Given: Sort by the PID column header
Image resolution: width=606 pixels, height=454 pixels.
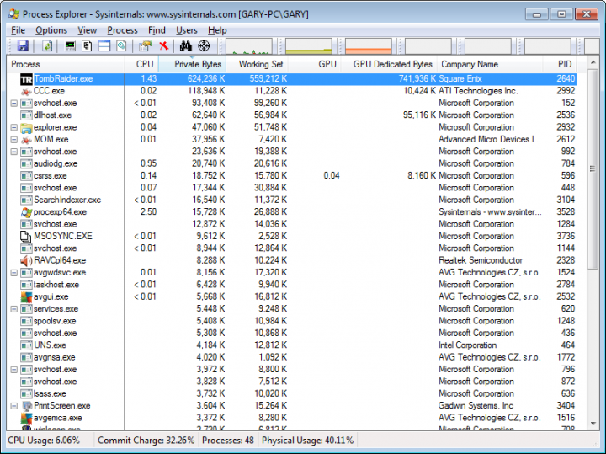Looking at the screenshot, I should click(x=560, y=64).
